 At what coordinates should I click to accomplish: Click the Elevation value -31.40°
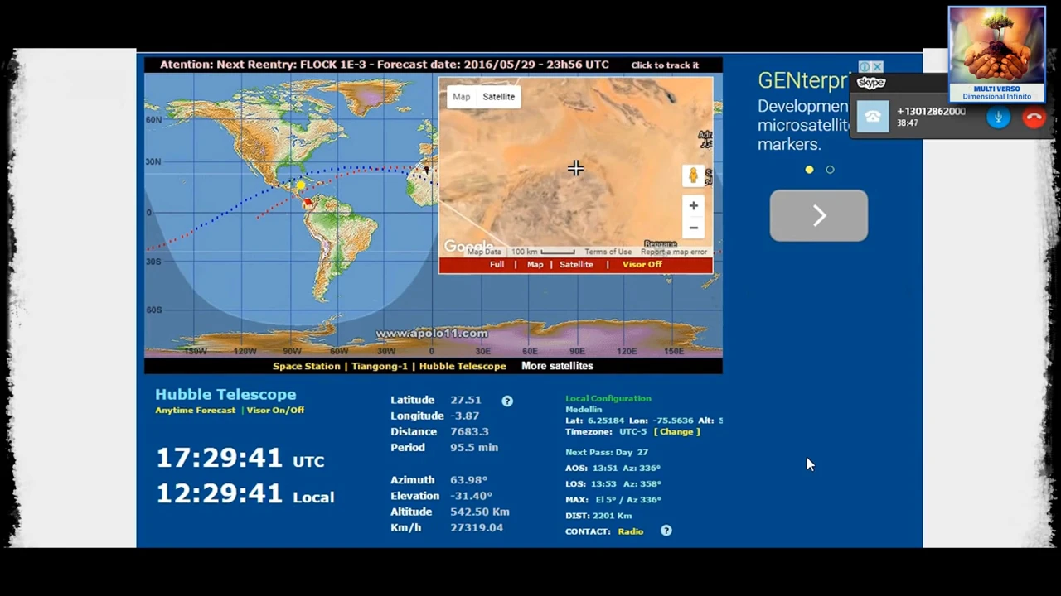coord(469,496)
